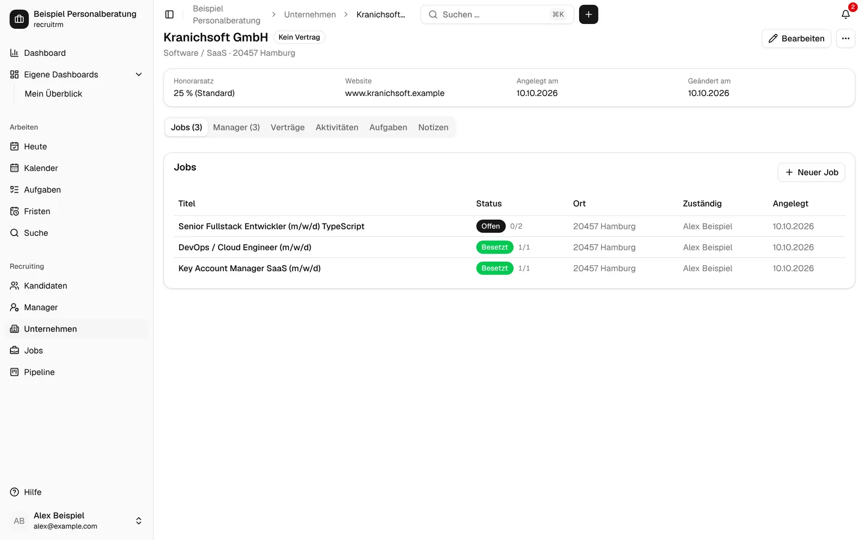Toggle the sidebar panel icon
Image resolution: width=865 pixels, height=540 pixels.
click(x=169, y=14)
